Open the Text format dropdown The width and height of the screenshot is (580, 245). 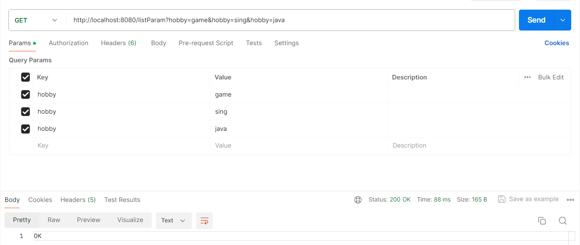[x=174, y=220]
